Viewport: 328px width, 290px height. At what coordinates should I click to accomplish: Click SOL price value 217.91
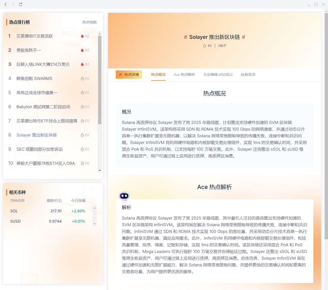click(56, 211)
